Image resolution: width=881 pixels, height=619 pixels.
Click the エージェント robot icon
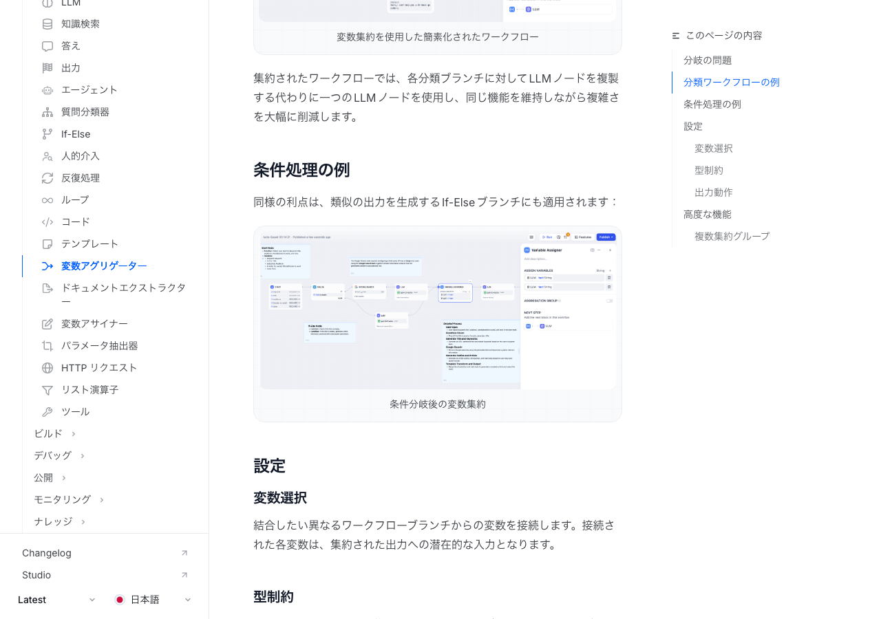click(47, 90)
